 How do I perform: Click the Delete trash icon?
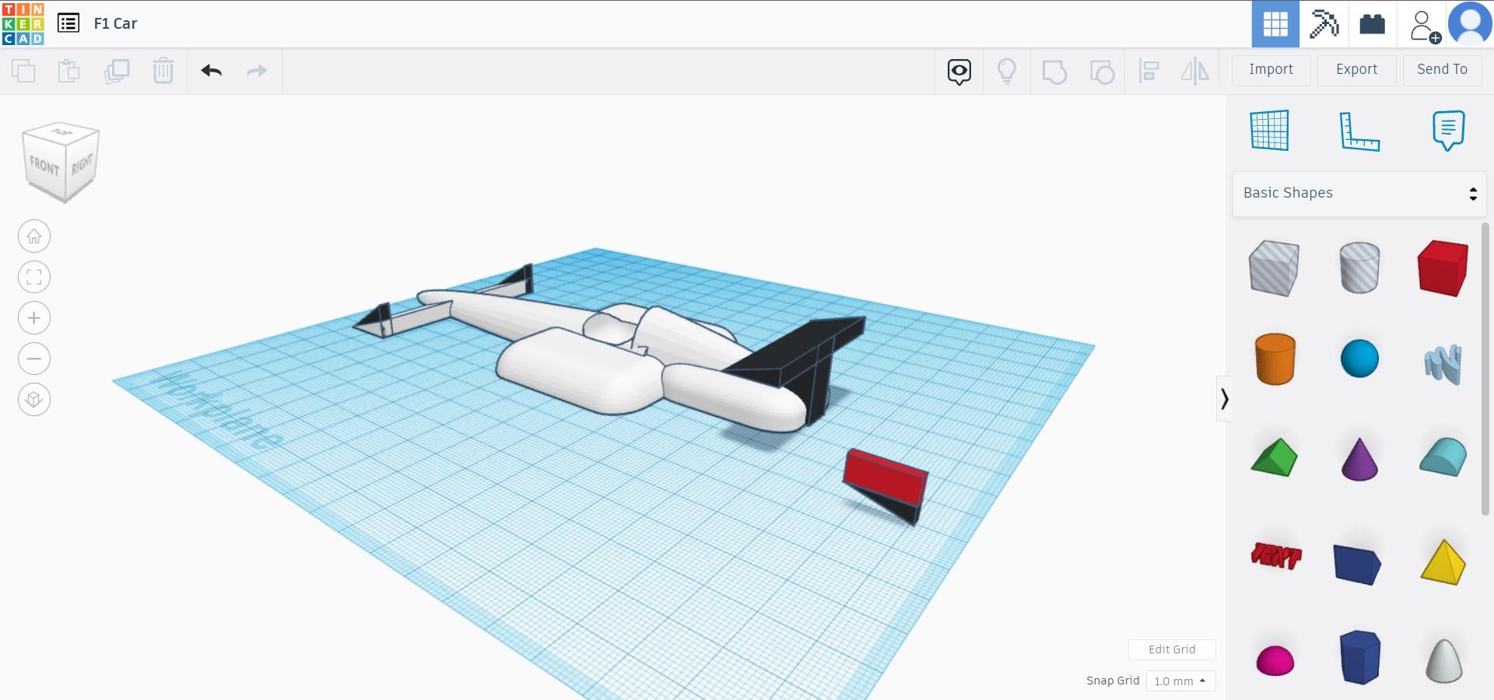163,71
